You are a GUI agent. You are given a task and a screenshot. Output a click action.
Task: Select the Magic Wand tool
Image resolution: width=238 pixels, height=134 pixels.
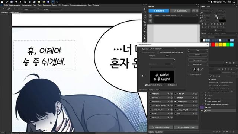pyautogui.click(x=145, y=19)
